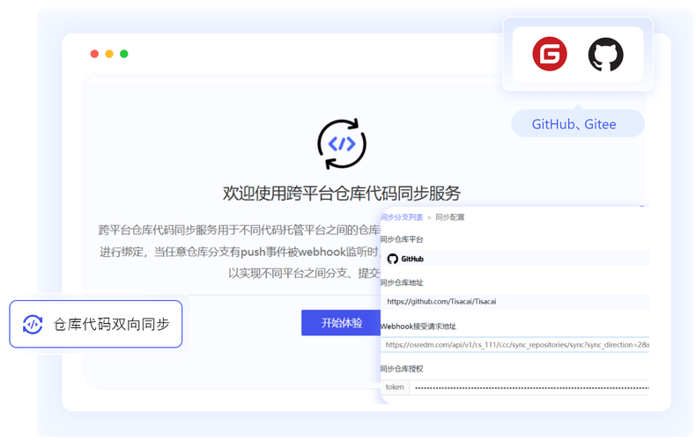Click the 同步仓库地址 label
The height and width of the screenshot is (440, 696).
coord(402,283)
